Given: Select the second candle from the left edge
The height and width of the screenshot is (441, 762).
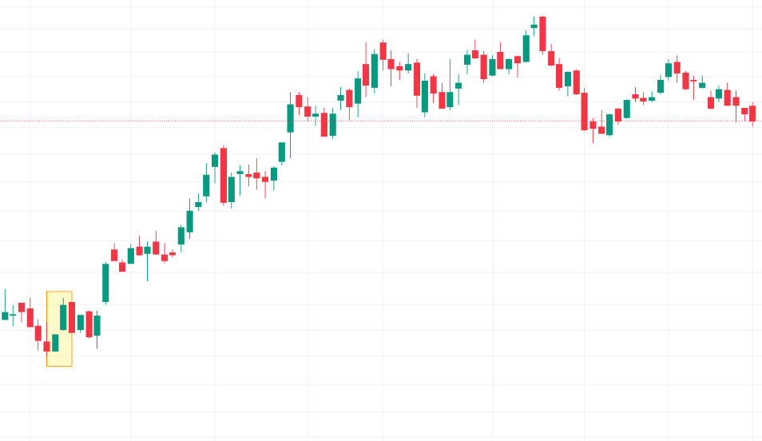Looking at the screenshot, I should pyautogui.click(x=13, y=316).
